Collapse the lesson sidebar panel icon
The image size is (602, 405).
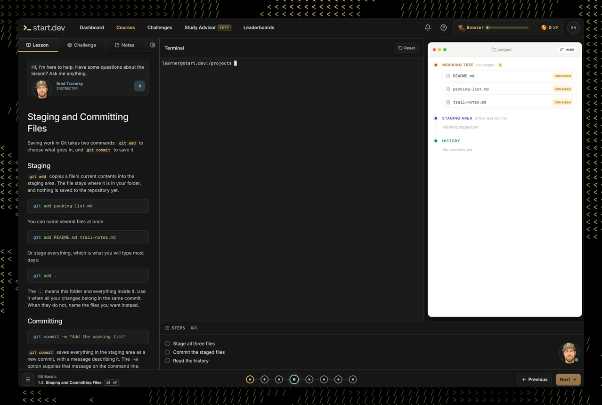(x=153, y=45)
